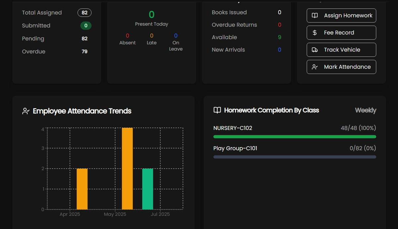
Task: Click the Play Group-C101 progress bar
Action: click(x=295, y=157)
